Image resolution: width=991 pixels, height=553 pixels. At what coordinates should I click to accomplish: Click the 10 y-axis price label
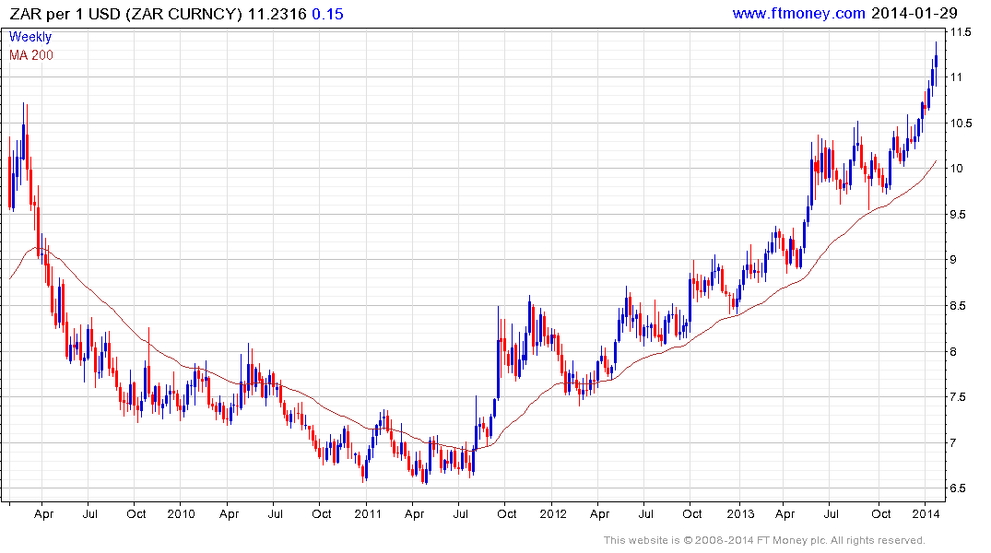click(x=956, y=168)
